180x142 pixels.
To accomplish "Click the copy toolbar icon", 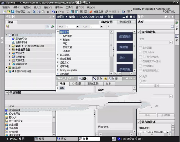I will click(39, 12).
